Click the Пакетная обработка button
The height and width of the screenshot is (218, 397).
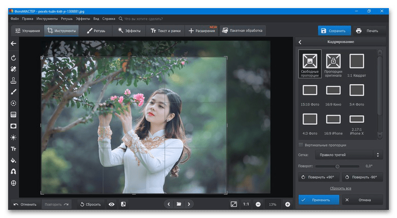(x=242, y=30)
